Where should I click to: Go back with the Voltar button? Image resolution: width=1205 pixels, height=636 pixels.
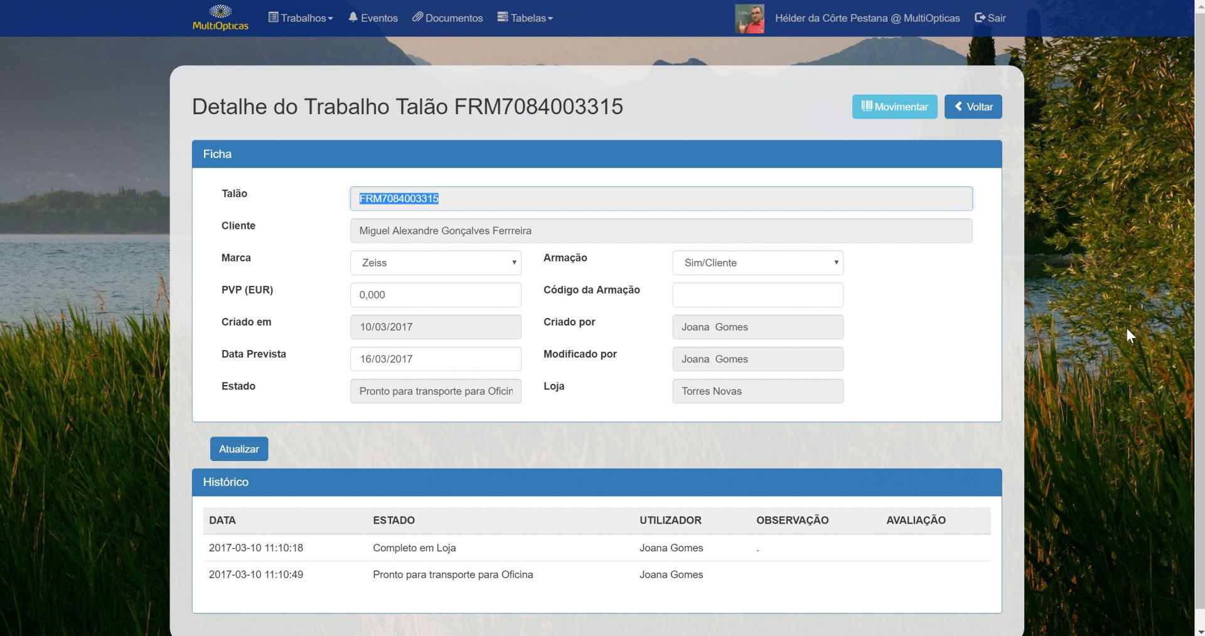click(x=973, y=107)
